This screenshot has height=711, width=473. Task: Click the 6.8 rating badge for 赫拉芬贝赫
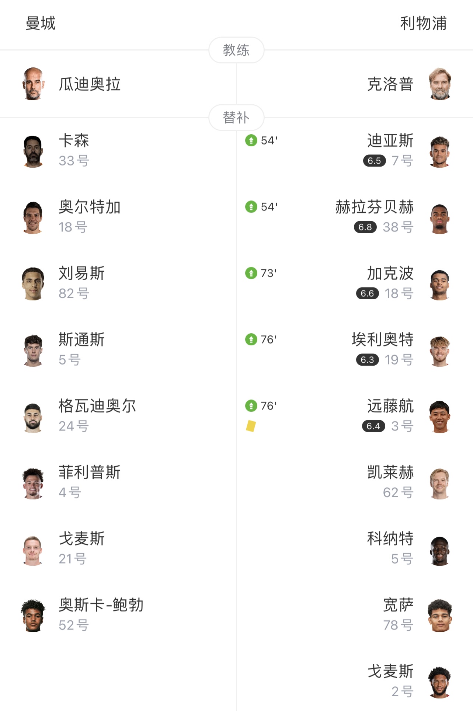pyautogui.click(x=365, y=227)
